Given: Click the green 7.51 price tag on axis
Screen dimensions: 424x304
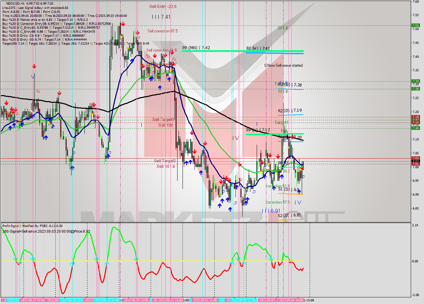Looking at the screenshot, I should click(x=415, y=25).
